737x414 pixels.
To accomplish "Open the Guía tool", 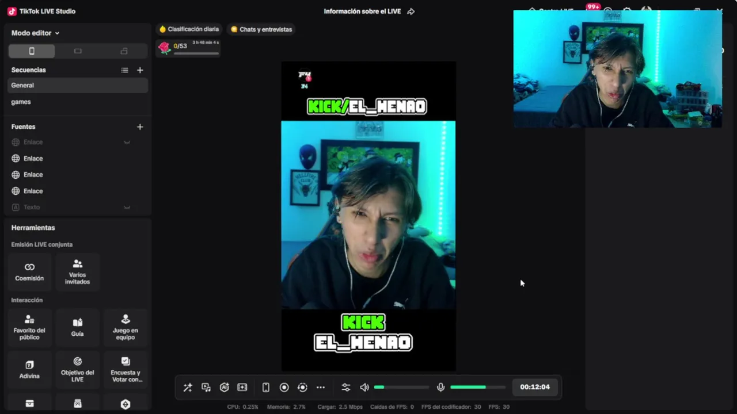I will coord(77,327).
